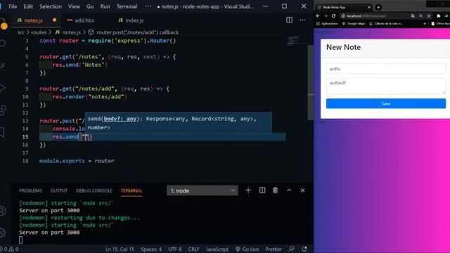Click the routes breadcrumb segment
450x253 pixels.
(x=39, y=32)
